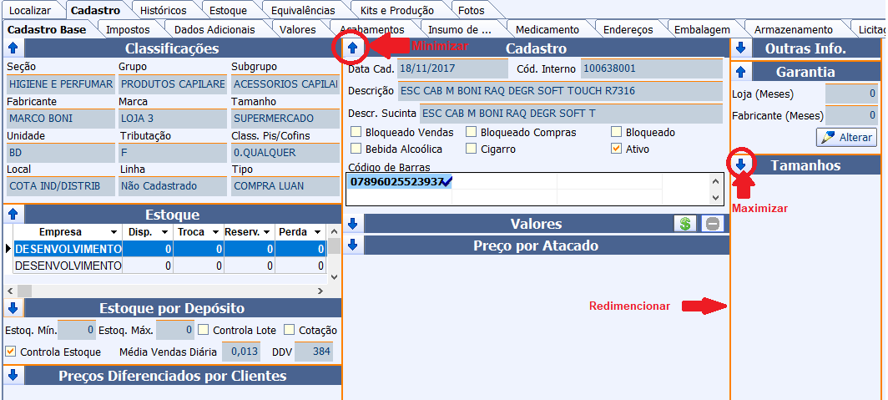Expand the Preço por Atacado panel arrow

353,246
